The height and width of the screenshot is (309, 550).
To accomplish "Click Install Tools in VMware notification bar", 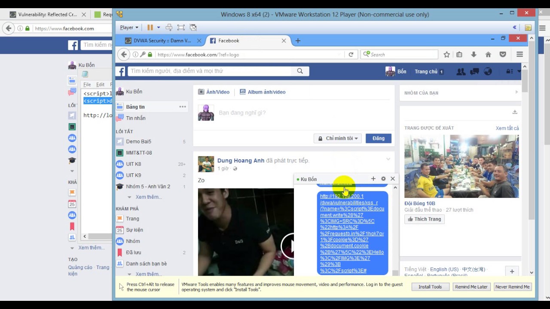I will coord(430,287).
